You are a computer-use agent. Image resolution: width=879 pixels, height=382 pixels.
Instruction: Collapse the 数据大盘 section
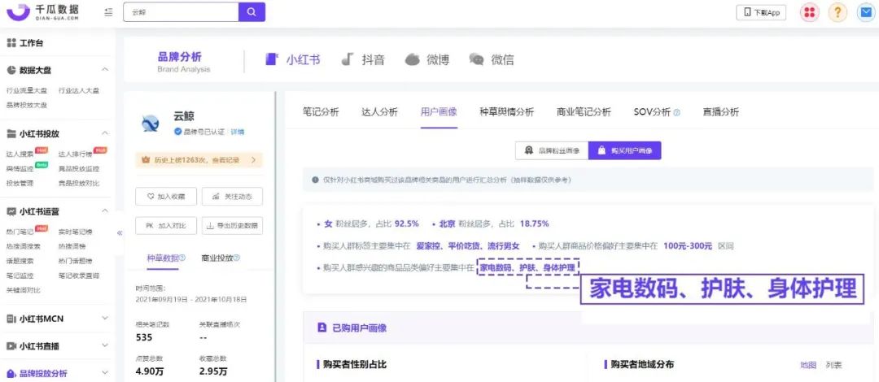point(105,70)
